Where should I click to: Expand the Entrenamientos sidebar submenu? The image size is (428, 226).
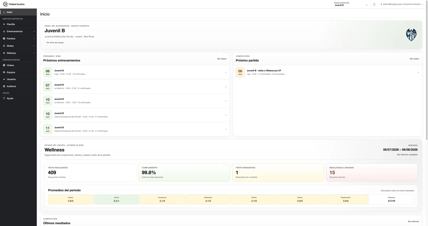[34, 32]
